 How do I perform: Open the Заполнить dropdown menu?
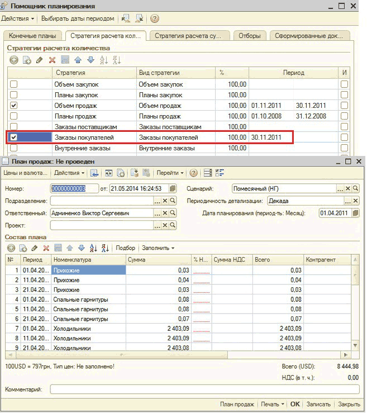tap(158, 248)
